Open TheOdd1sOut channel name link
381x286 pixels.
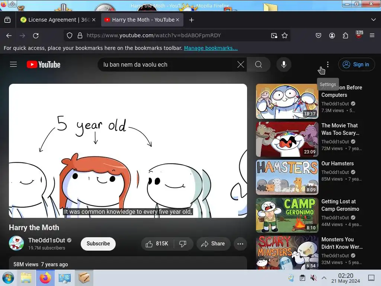[47, 240]
